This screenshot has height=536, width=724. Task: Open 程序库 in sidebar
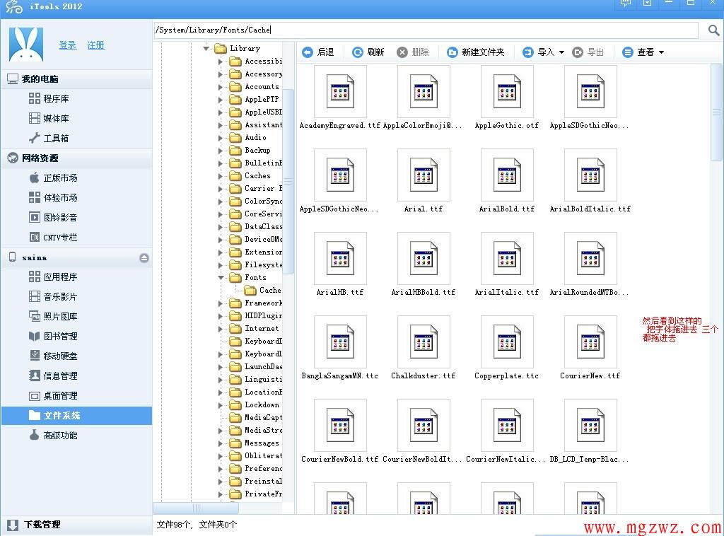[x=49, y=98]
